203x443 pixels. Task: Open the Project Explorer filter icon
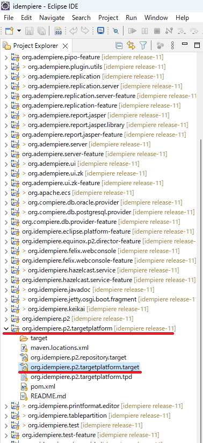click(x=143, y=46)
